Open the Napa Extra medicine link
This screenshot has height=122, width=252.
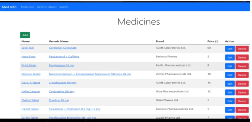[x=28, y=57]
